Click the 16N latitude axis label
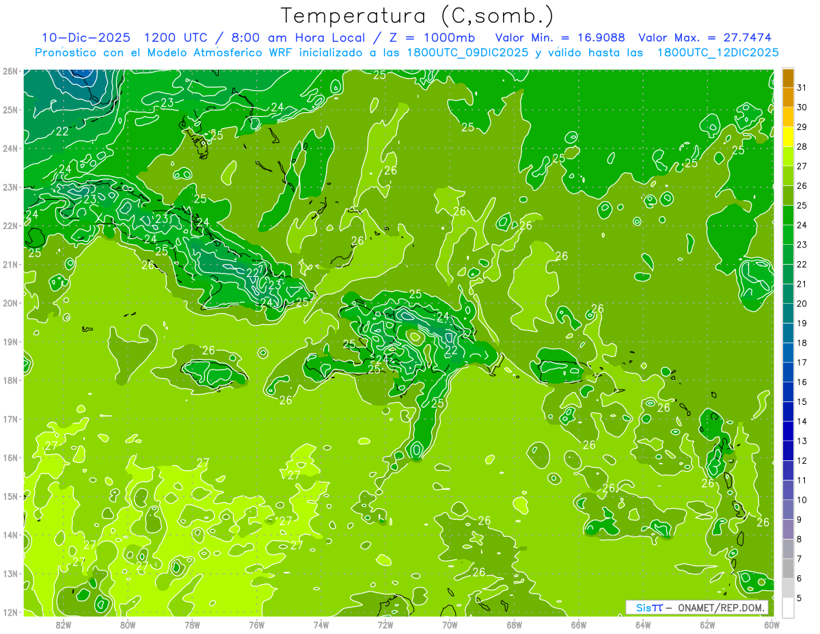The width and height of the screenshot is (820, 634). (11, 458)
